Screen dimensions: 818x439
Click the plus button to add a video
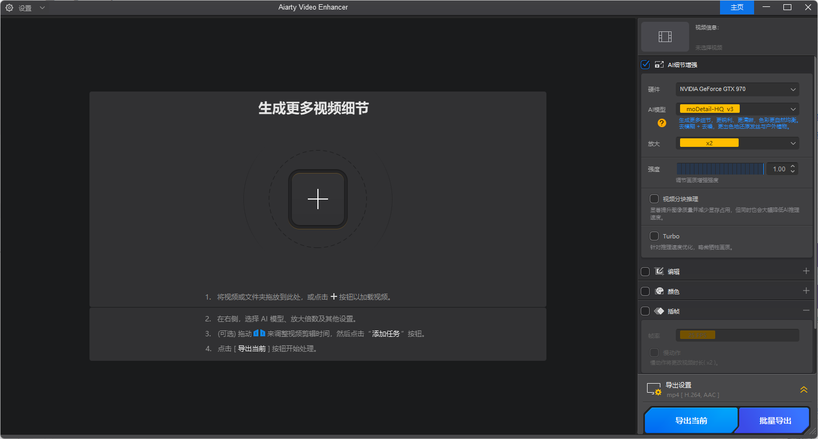(x=317, y=199)
